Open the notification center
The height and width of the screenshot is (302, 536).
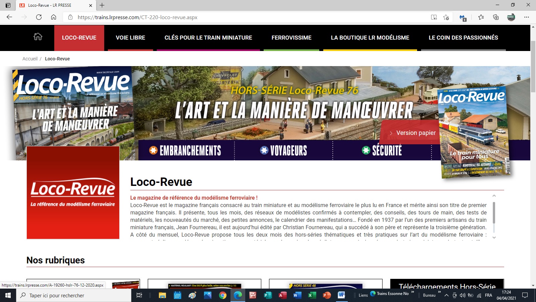coord(525,295)
